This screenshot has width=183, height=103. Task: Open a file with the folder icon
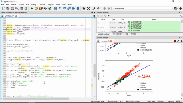click(x=8, y=9)
